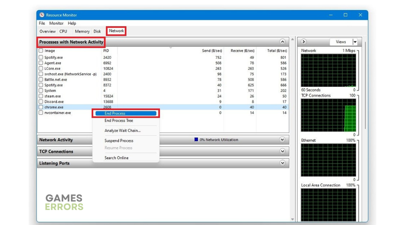Open the Views dropdown arrow
405x225 pixels.
(355, 42)
